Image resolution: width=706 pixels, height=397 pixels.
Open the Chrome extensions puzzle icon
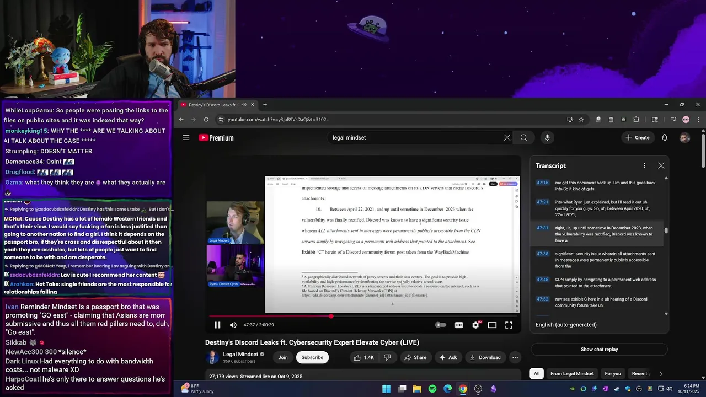coord(636,119)
